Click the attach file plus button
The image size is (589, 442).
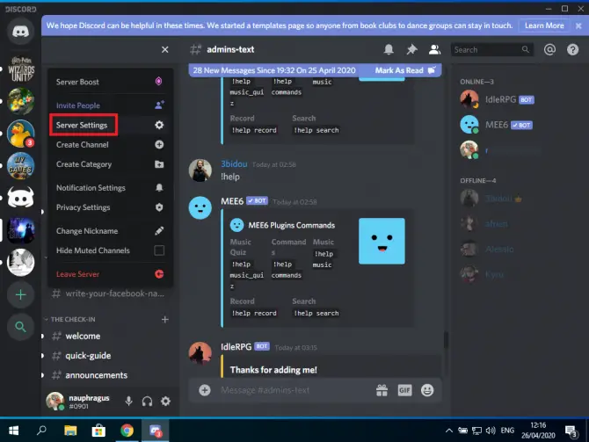pos(205,390)
